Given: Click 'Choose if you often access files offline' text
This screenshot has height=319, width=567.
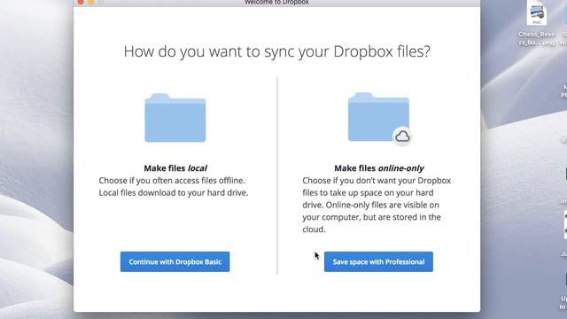Looking at the screenshot, I should tap(172, 181).
